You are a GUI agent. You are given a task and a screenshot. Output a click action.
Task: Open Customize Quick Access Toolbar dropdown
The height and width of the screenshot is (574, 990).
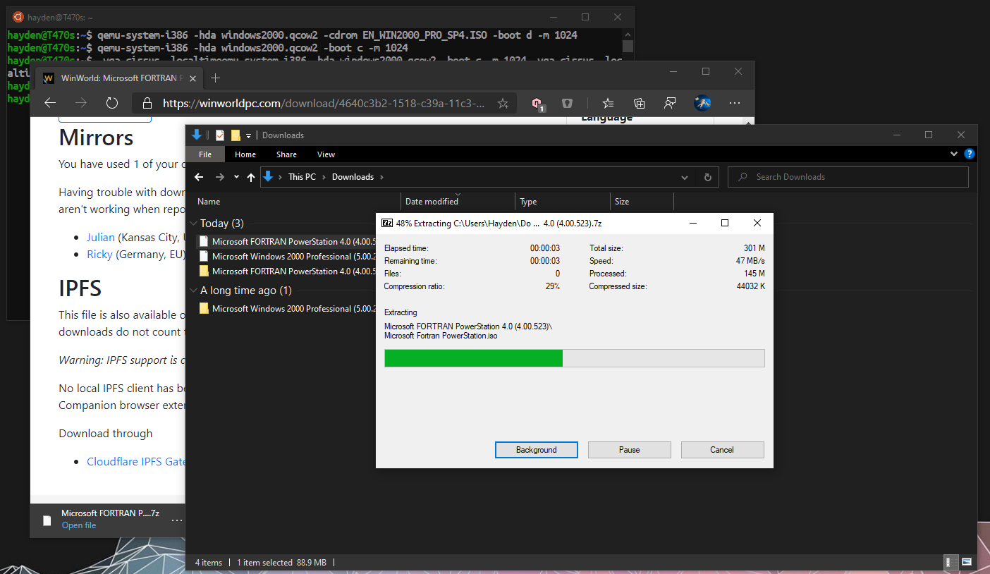point(248,135)
